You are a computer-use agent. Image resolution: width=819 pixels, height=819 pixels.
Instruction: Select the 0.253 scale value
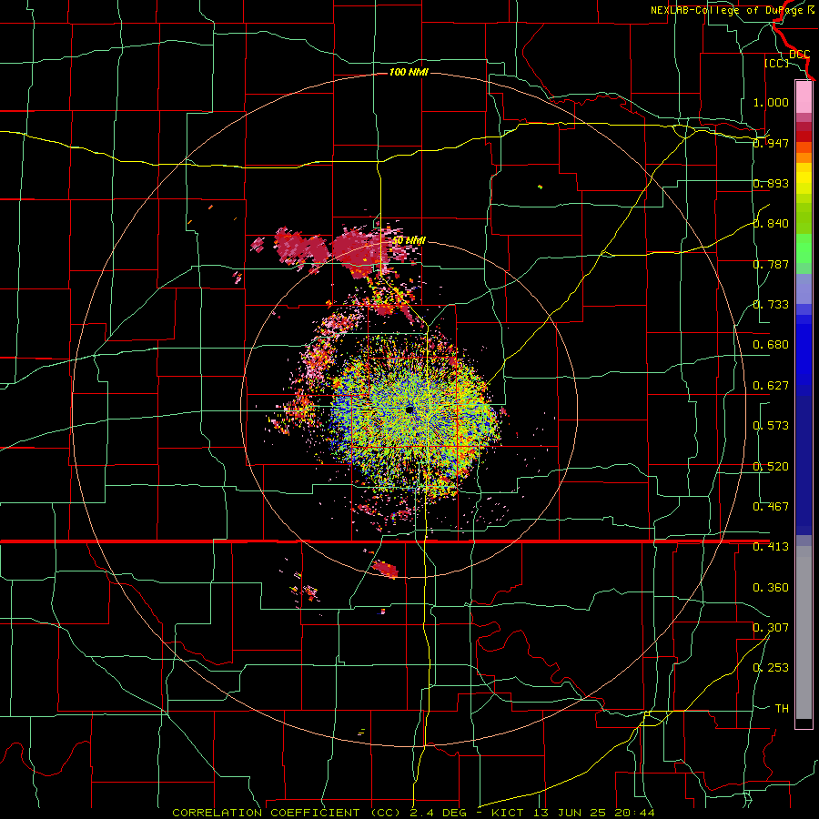coord(771,668)
